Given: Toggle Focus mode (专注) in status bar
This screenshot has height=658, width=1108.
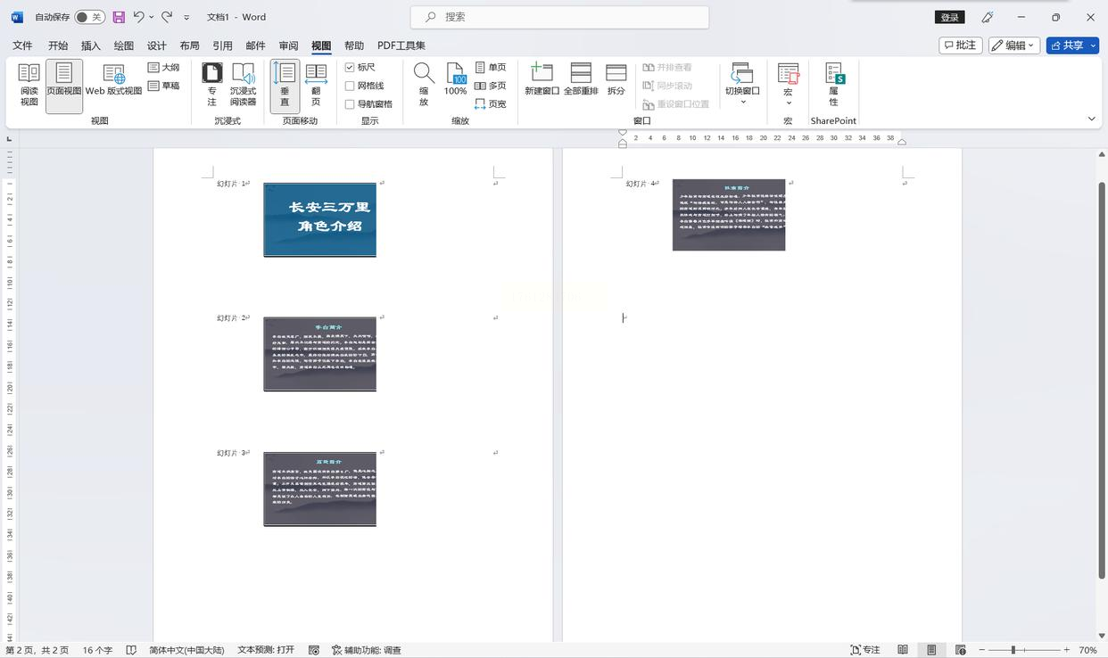Looking at the screenshot, I should [865, 650].
